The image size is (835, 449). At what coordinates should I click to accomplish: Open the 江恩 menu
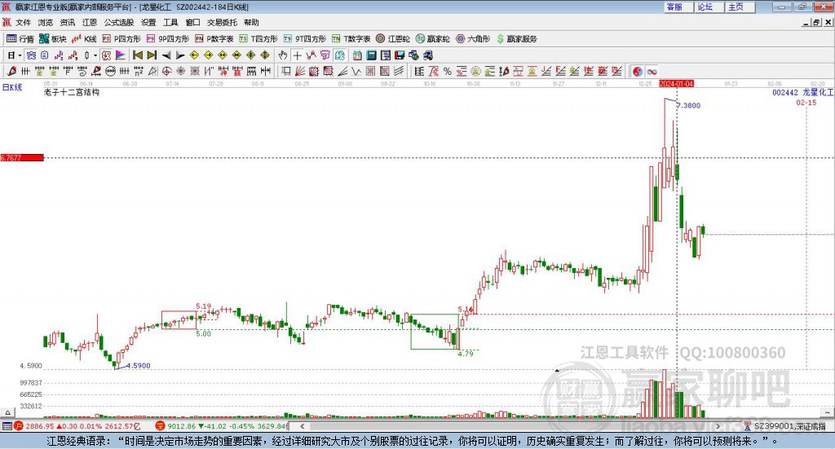point(90,22)
